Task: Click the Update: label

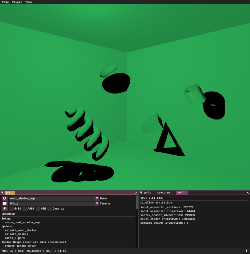Action: pyautogui.click(x=7, y=226)
